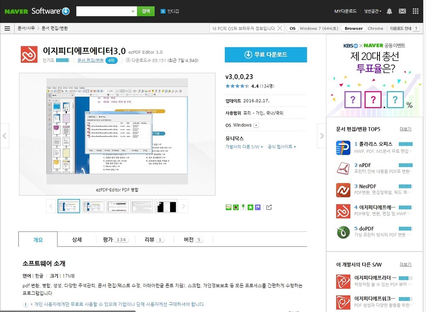Add to bookmarks with green star icon
Screen dimensions: 426x312
[250, 208]
